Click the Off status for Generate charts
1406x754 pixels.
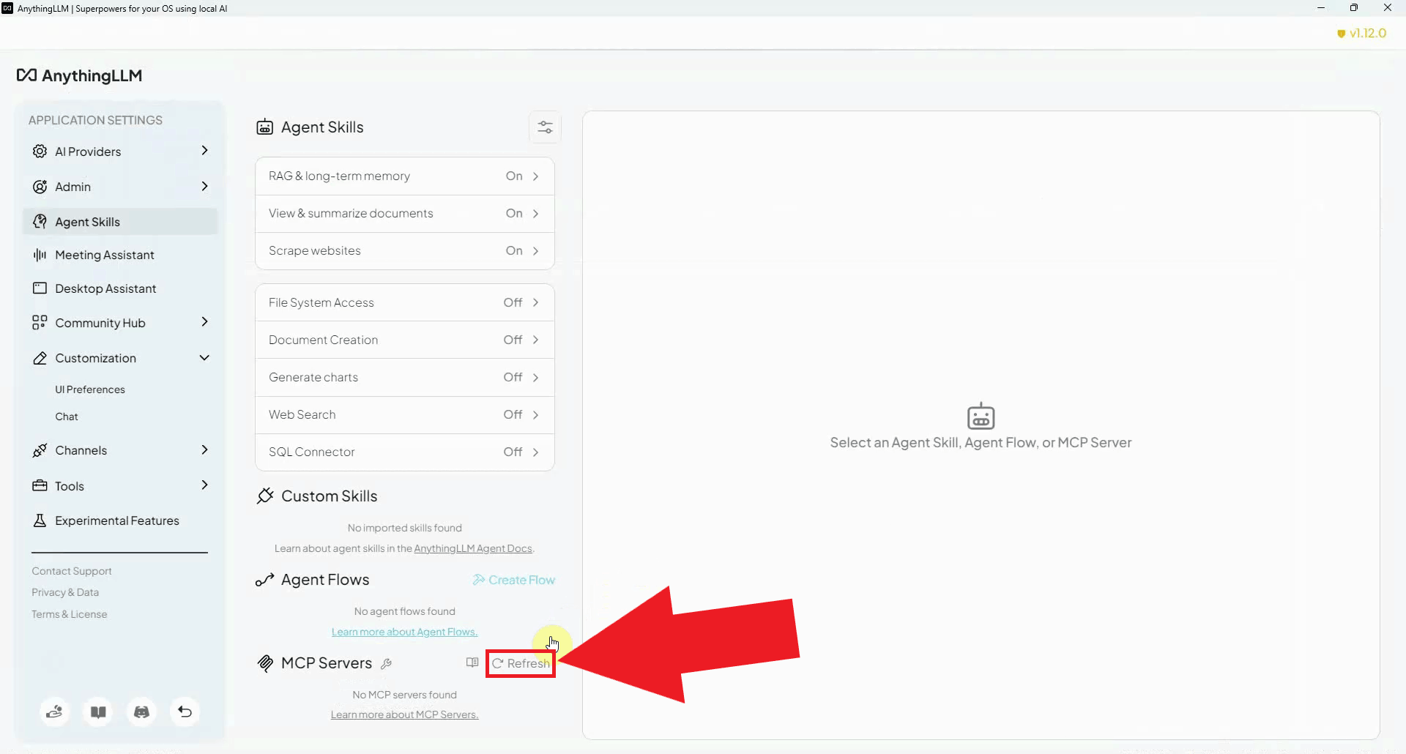point(513,377)
